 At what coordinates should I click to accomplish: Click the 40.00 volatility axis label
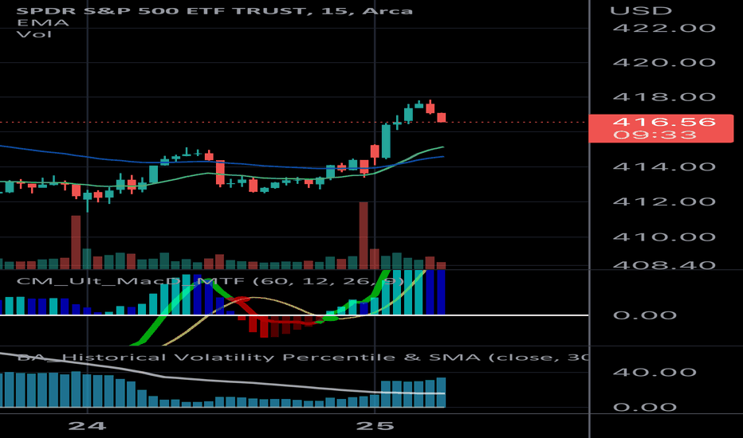coord(655,372)
